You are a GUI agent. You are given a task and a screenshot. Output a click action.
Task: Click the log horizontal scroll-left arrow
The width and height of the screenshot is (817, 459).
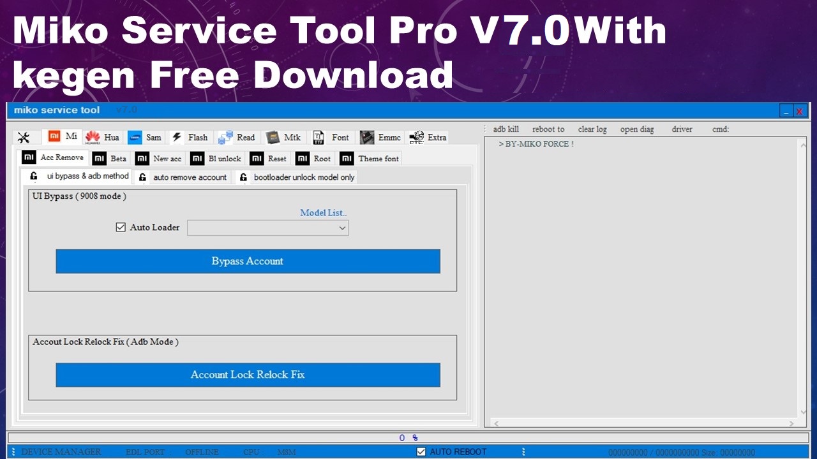click(496, 423)
